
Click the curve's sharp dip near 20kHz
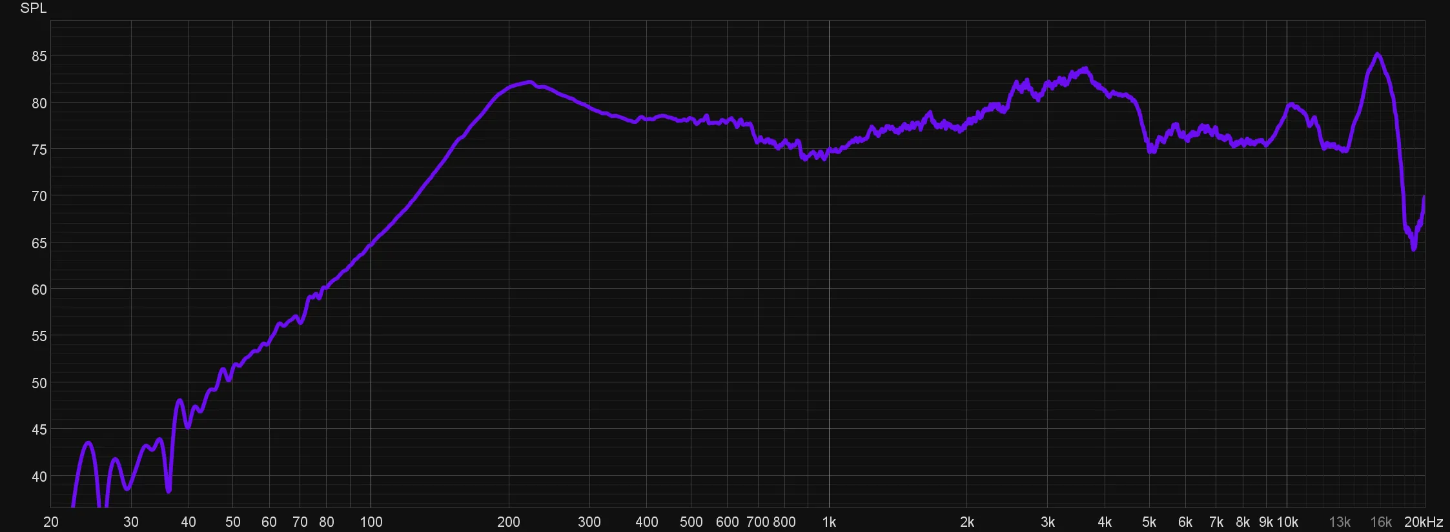tap(1413, 248)
